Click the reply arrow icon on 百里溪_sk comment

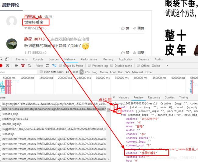134,28
